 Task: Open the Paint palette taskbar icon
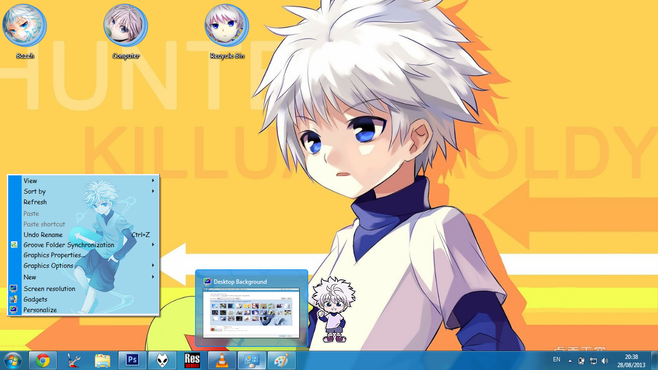(x=282, y=360)
